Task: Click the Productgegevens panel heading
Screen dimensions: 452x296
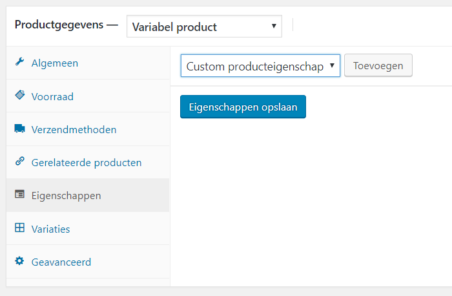Action: click(x=59, y=25)
